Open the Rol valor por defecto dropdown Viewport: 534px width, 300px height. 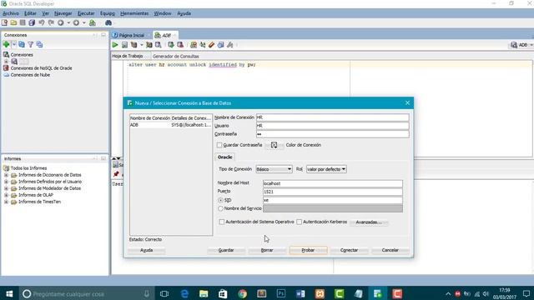coord(326,169)
